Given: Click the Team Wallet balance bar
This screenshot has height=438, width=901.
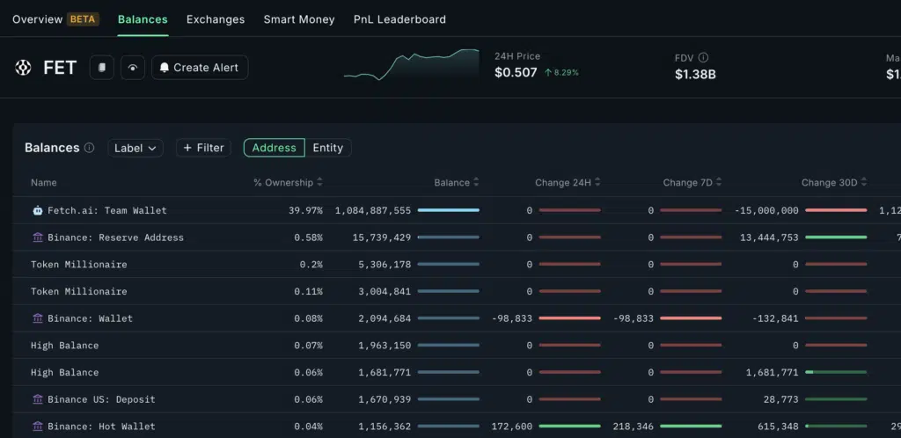Looking at the screenshot, I should click(449, 210).
